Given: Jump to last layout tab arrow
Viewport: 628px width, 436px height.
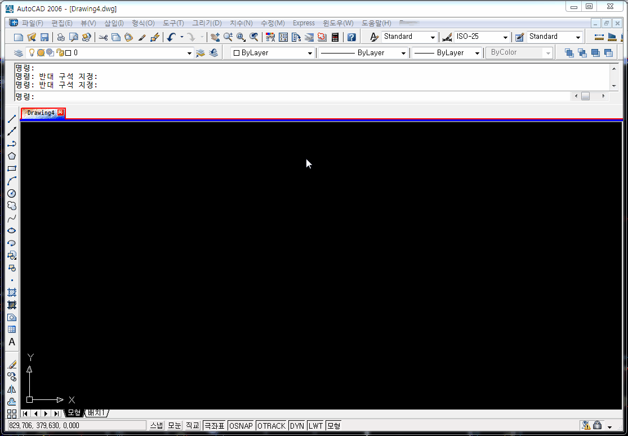Looking at the screenshot, I should [x=56, y=413].
